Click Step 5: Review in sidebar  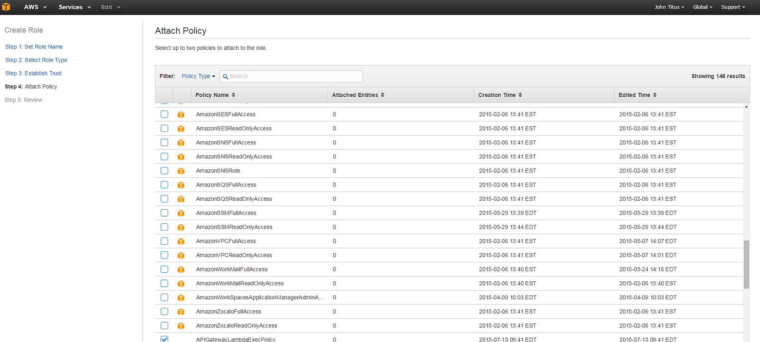coord(23,100)
